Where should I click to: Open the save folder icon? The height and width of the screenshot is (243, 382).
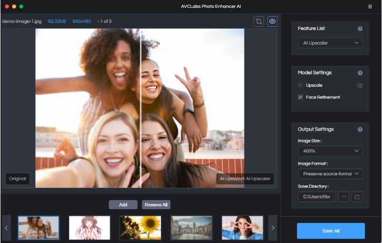tap(357, 197)
